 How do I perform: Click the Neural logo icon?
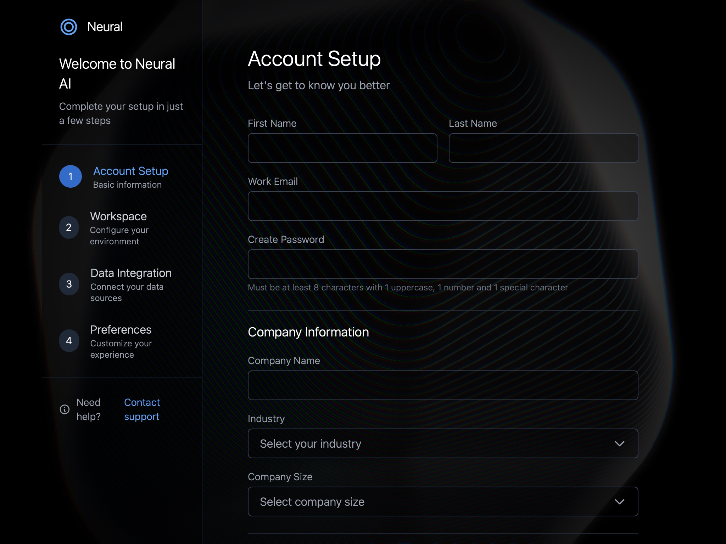pos(69,27)
